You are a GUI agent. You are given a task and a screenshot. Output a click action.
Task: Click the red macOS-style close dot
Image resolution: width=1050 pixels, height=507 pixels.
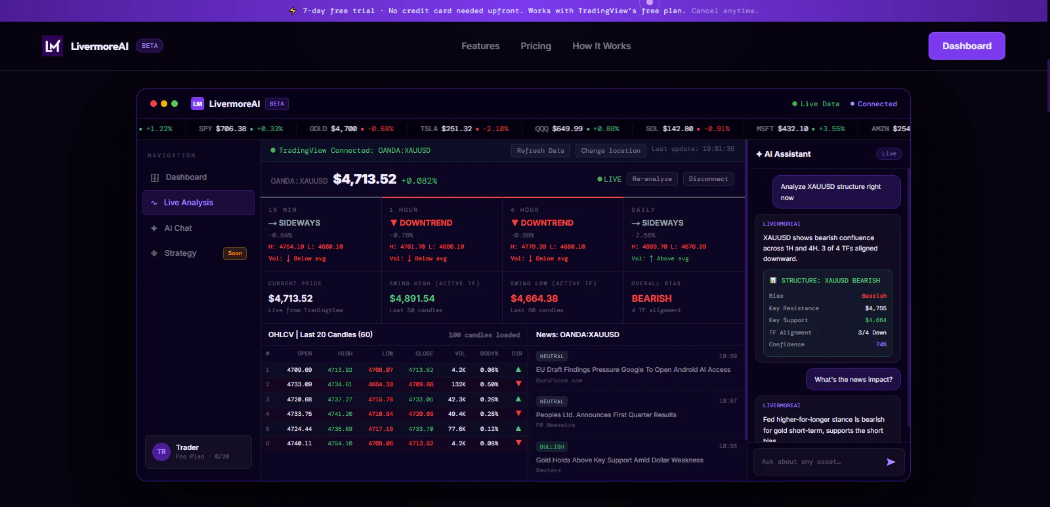pos(154,104)
